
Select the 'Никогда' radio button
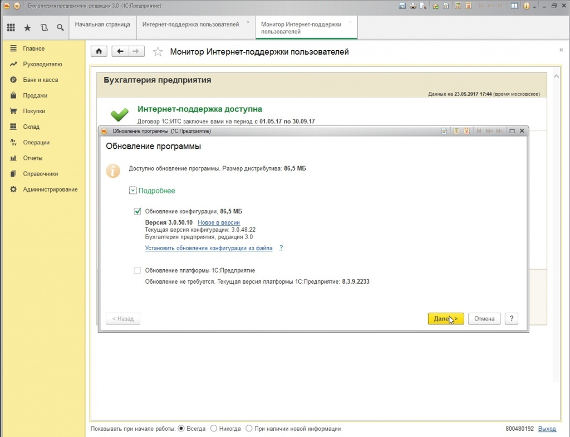point(214,429)
